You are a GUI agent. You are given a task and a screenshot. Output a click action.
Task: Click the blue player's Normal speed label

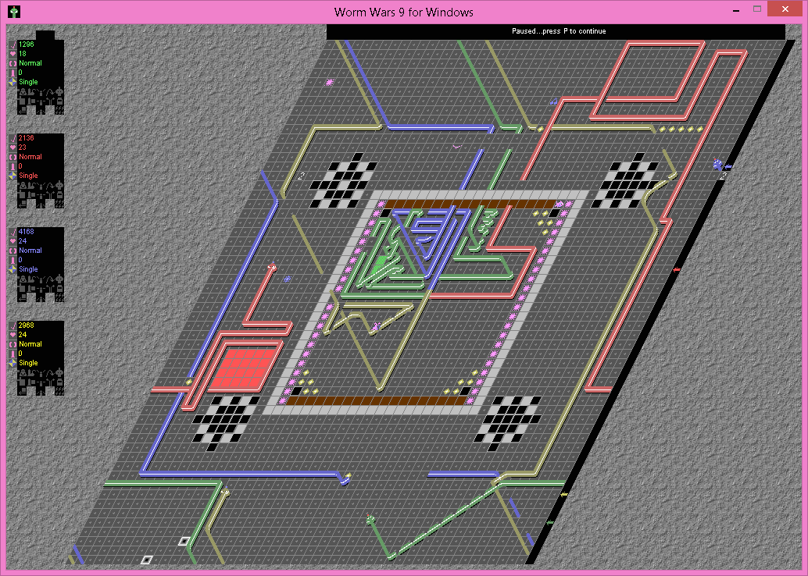pos(30,251)
